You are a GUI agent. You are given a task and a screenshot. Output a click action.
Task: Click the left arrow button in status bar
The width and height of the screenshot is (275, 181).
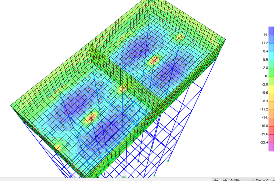216,180
